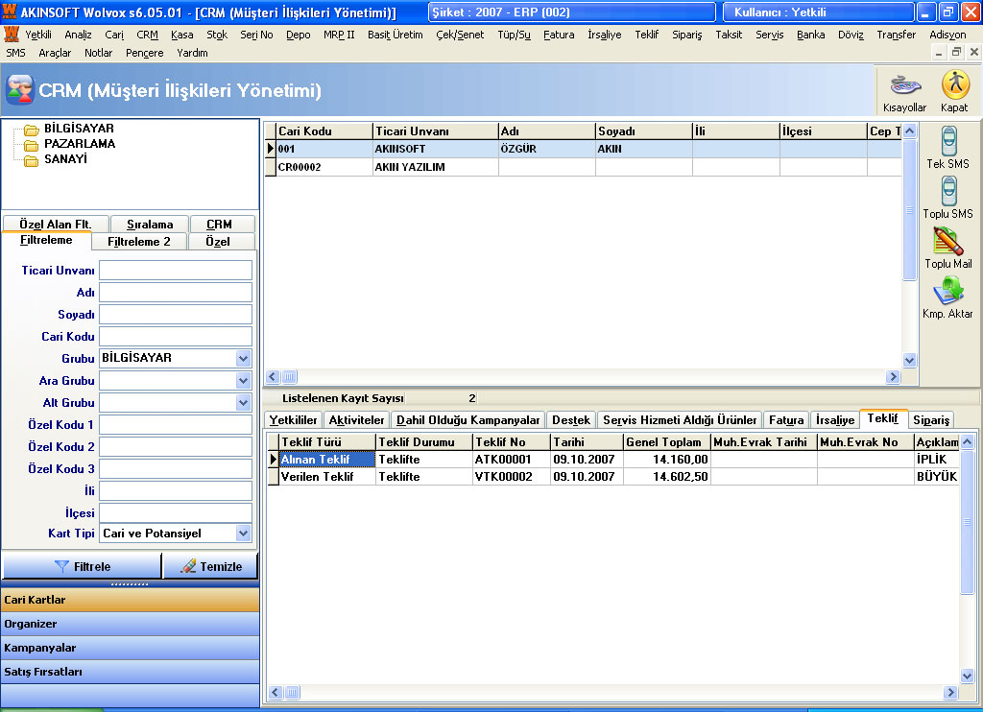Switch to the Sıralama tab
Viewport: 983px width, 712px height.
(150, 224)
